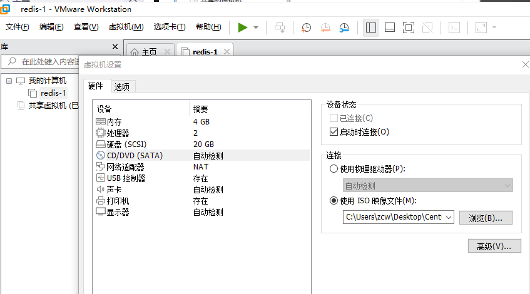Switch to the 选项 tab in settings
Image resolution: width=530 pixels, height=294 pixels.
(x=121, y=87)
